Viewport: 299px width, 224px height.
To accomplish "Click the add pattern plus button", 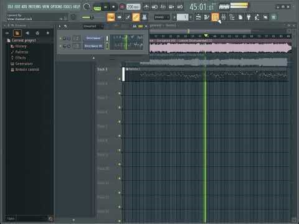I will click(191, 17).
